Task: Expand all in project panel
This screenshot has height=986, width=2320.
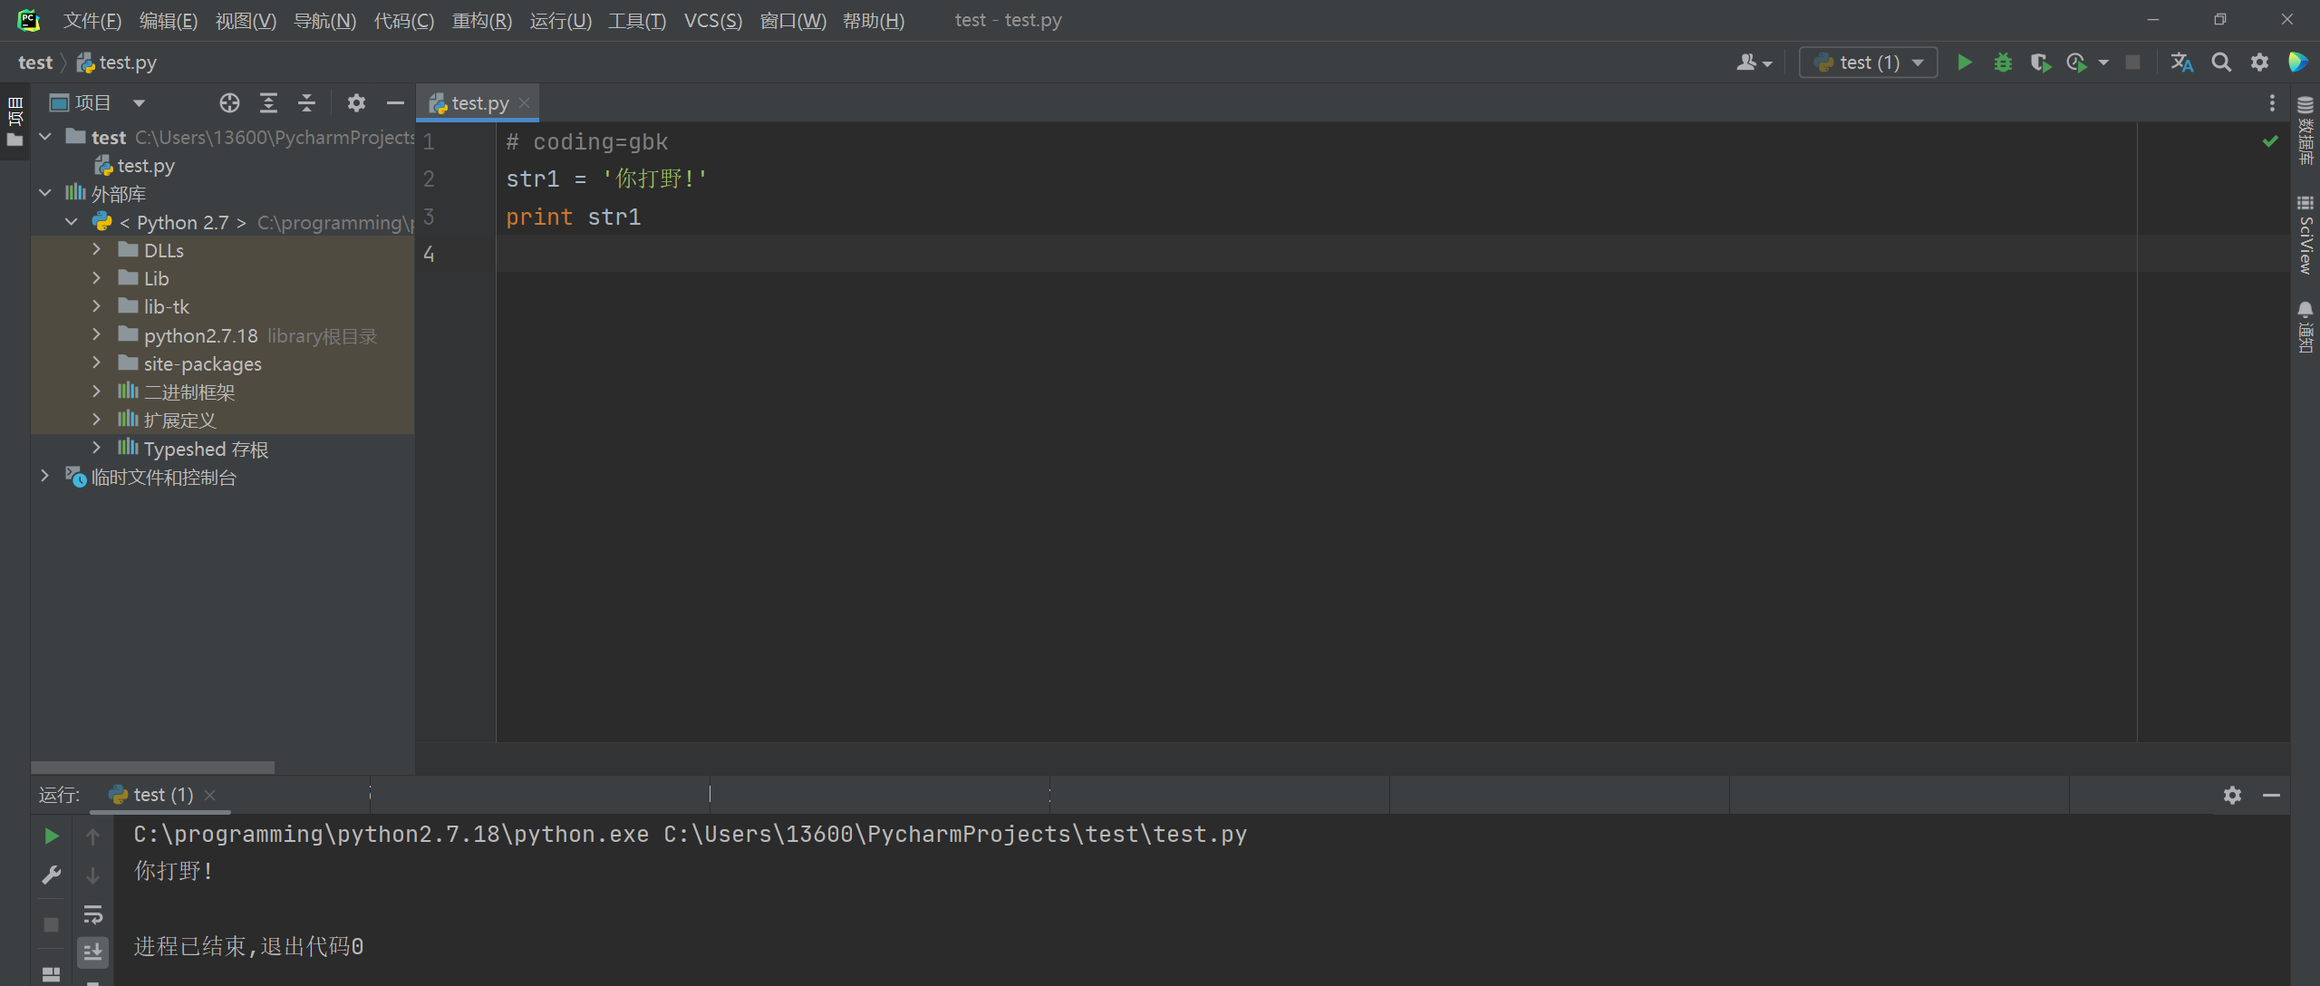Action: pos(268,103)
